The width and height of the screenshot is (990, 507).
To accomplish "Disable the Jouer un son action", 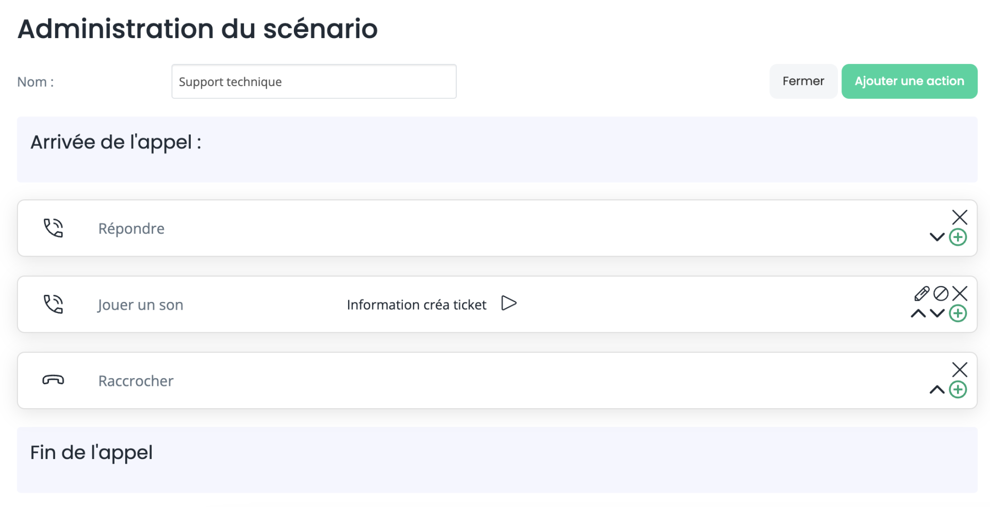I will click(x=940, y=294).
